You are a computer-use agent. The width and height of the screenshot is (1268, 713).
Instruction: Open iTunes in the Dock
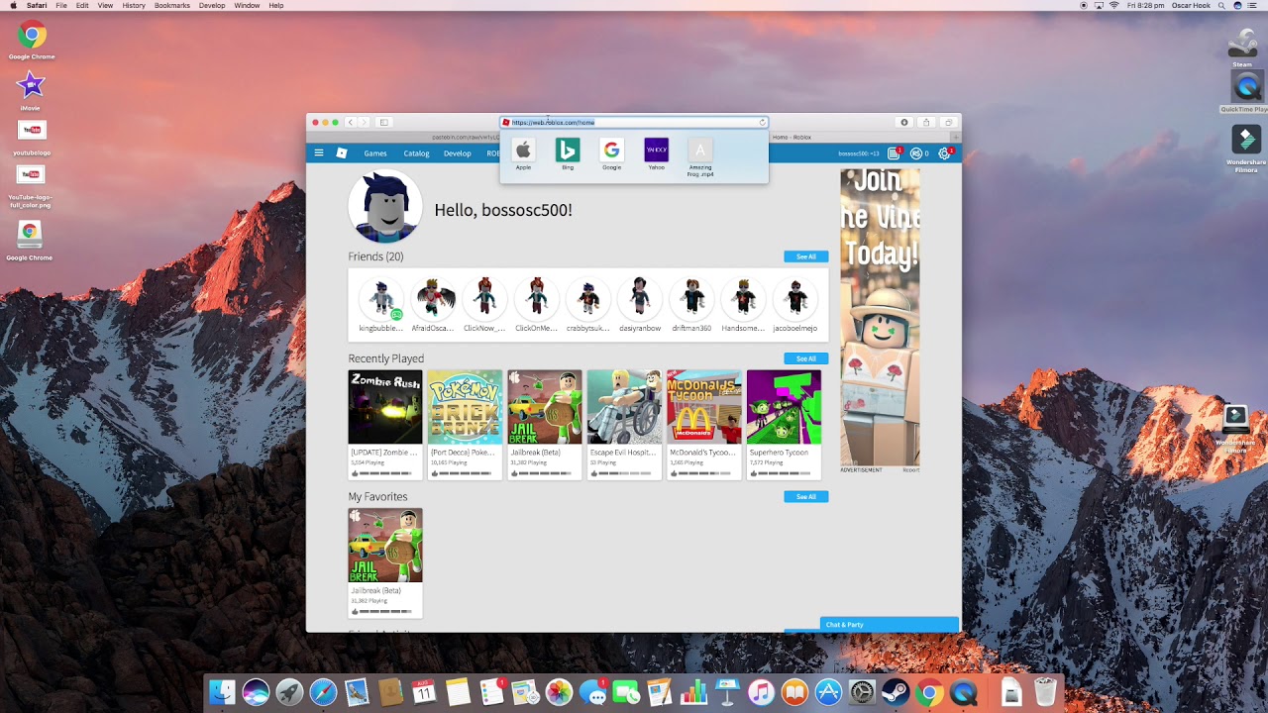(761, 692)
